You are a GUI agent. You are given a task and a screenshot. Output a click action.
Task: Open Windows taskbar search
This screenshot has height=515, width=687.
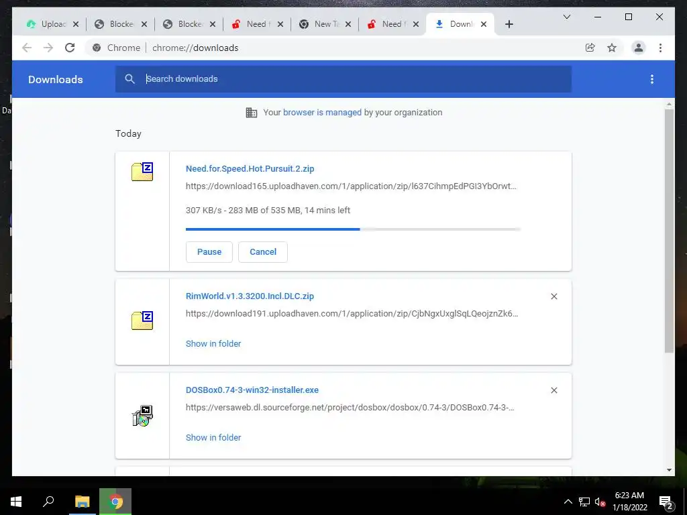[48, 502]
